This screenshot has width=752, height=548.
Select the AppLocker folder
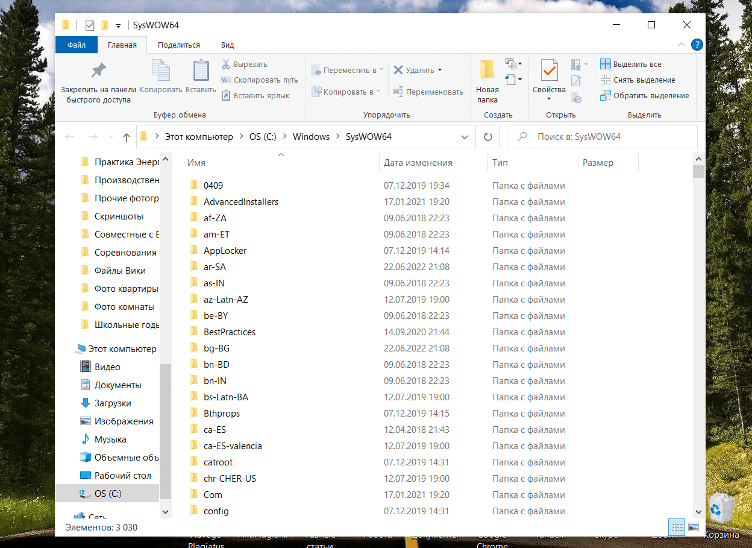point(225,251)
